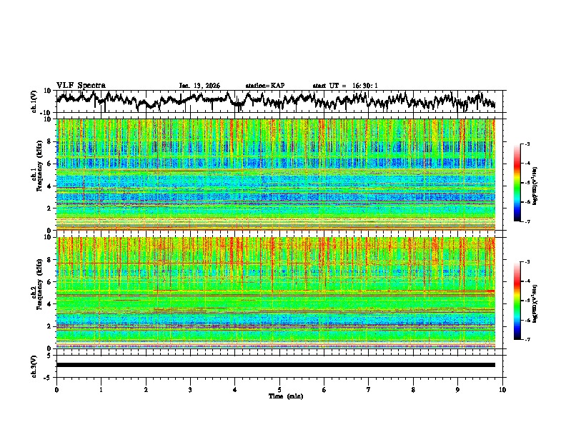Select the "start UT = 16:30: 1" text
The height and width of the screenshot is (437, 566).
pos(345,86)
